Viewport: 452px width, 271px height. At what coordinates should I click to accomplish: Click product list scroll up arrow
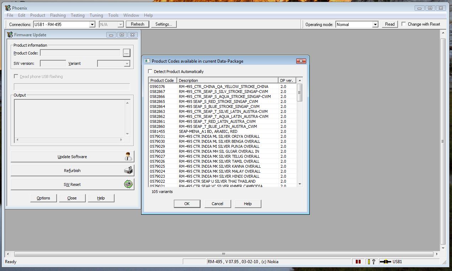pyautogui.click(x=299, y=80)
